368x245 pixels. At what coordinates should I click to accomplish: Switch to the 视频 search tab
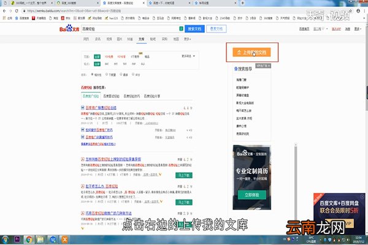tap(109, 39)
